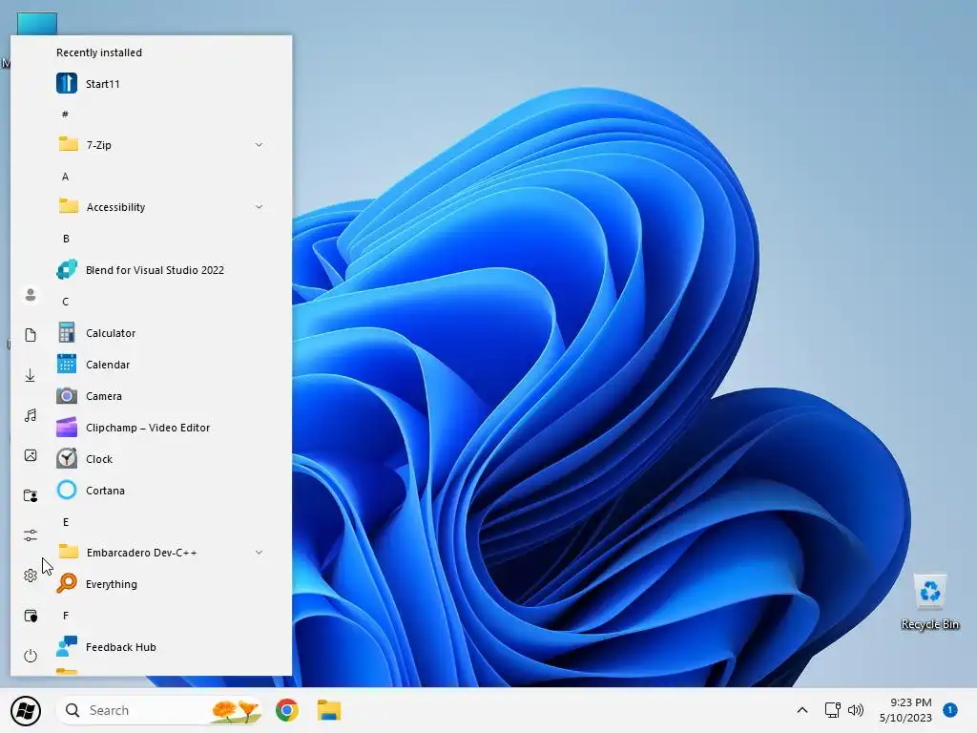Viewport: 977px width, 733px height.
Task: Open the notification badge on taskbar
Action: (x=950, y=710)
